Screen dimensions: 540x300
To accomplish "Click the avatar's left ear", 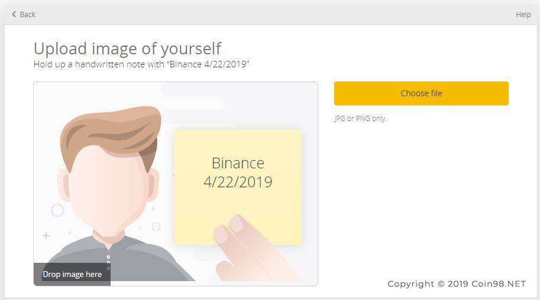I will (63, 185).
